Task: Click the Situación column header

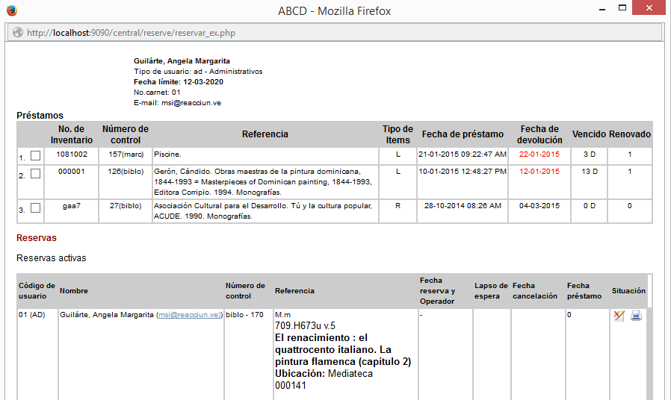Action: (x=628, y=291)
